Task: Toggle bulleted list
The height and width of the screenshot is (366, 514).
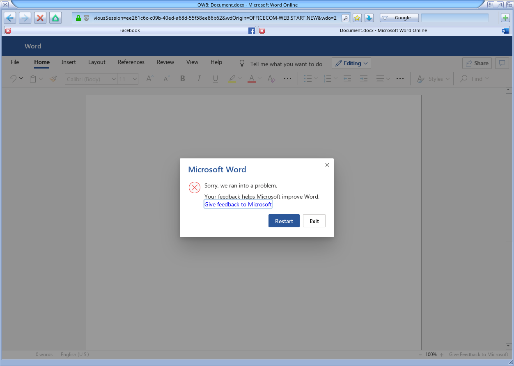Action: point(307,79)
